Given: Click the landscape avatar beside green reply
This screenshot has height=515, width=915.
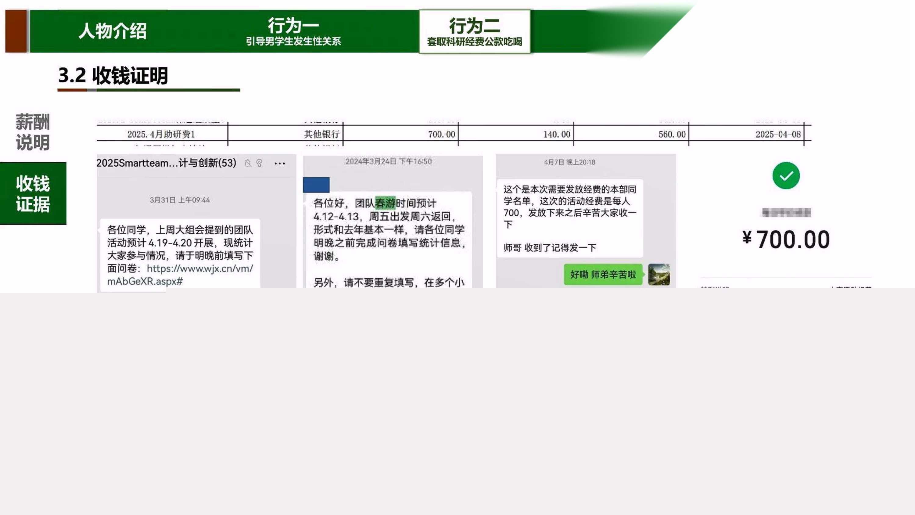Looking at the screenshot, I should coord(658,274).
